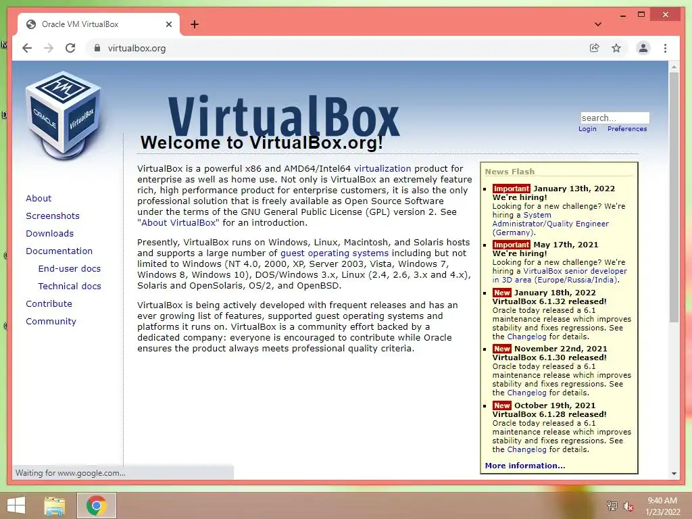Click the padlock site info icon
The image size is (692, 519).
(97, 48)
